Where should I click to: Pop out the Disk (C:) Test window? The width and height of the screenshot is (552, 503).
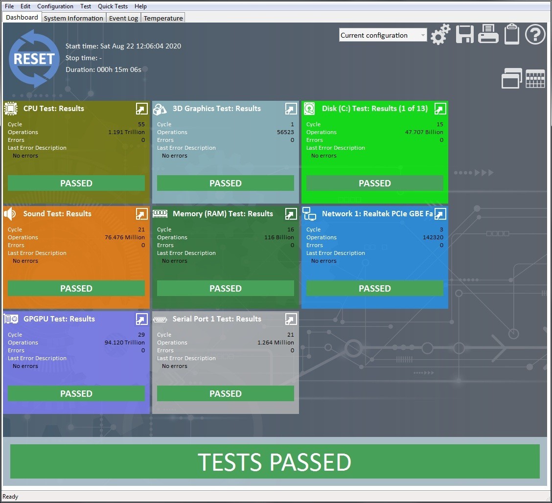click(x=440, y=109)
